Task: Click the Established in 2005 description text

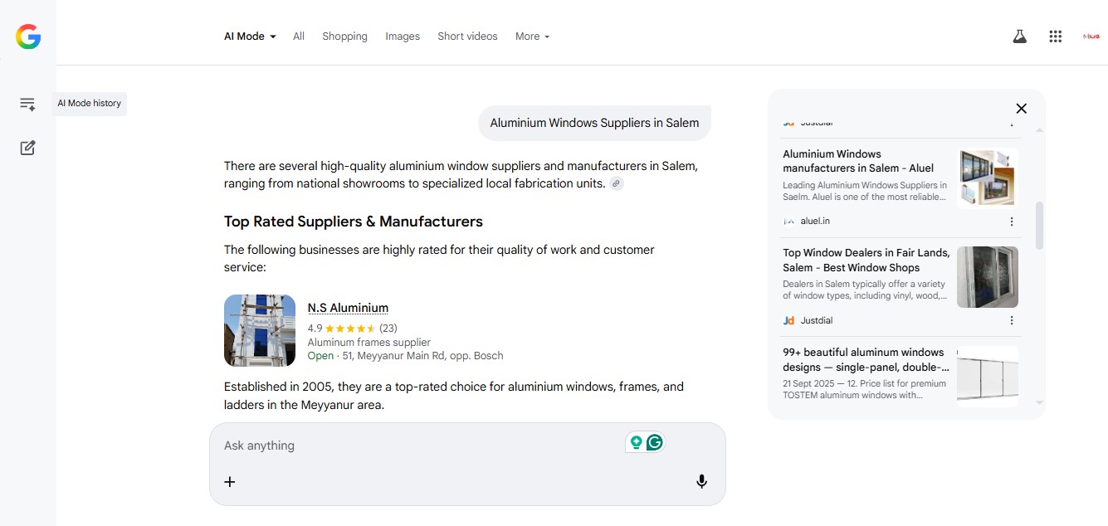Action: click(x=454, y=396)
